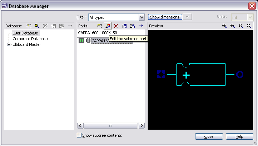Zoom out of the preview
The image size is (258, 146).
[x=233, y=26]
